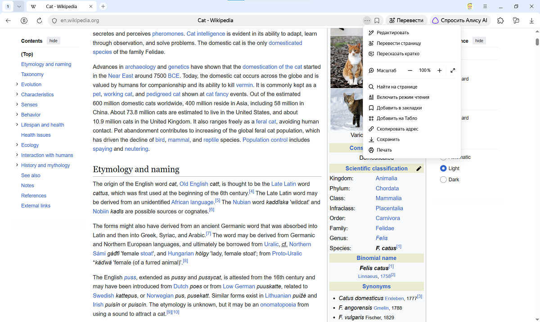The width and height of the screenshot is (540, 322).
Task: Open the Yandex Я home icon
Action: [x=24, y=20]
